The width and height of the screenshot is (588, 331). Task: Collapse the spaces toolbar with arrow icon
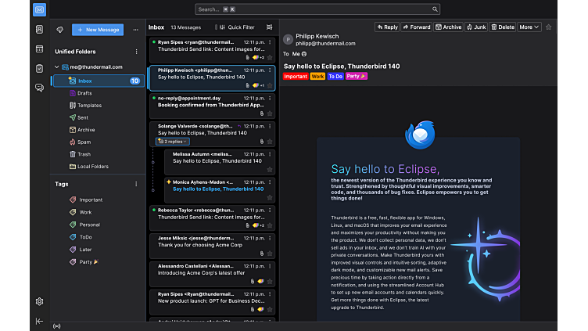pos(39,321)
